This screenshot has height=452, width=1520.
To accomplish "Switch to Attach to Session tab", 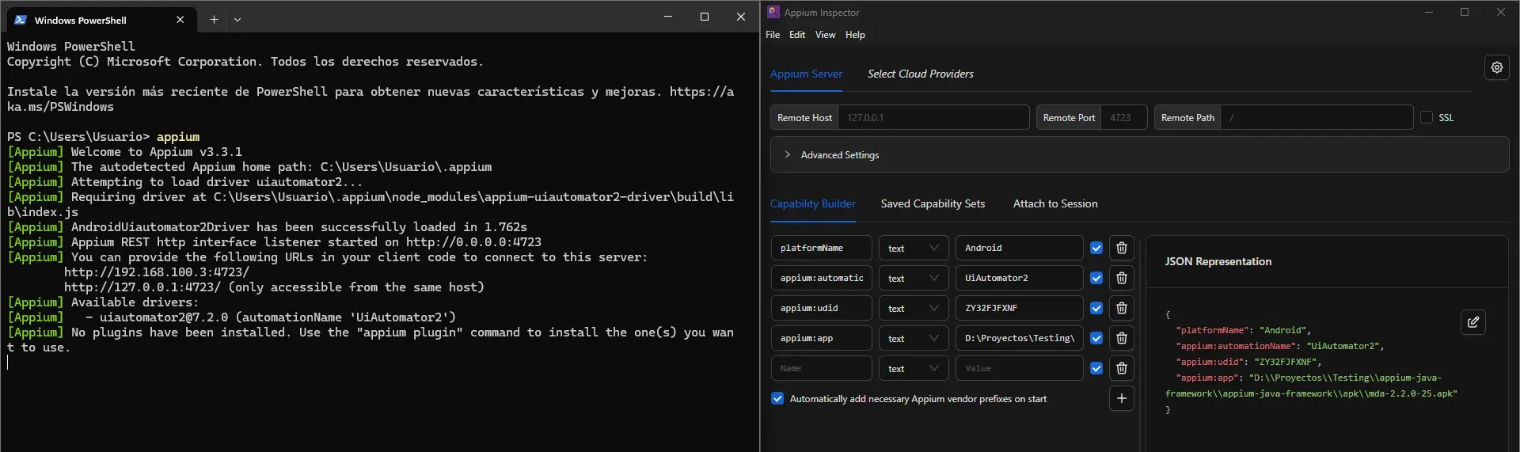I will coord(1055,203).
